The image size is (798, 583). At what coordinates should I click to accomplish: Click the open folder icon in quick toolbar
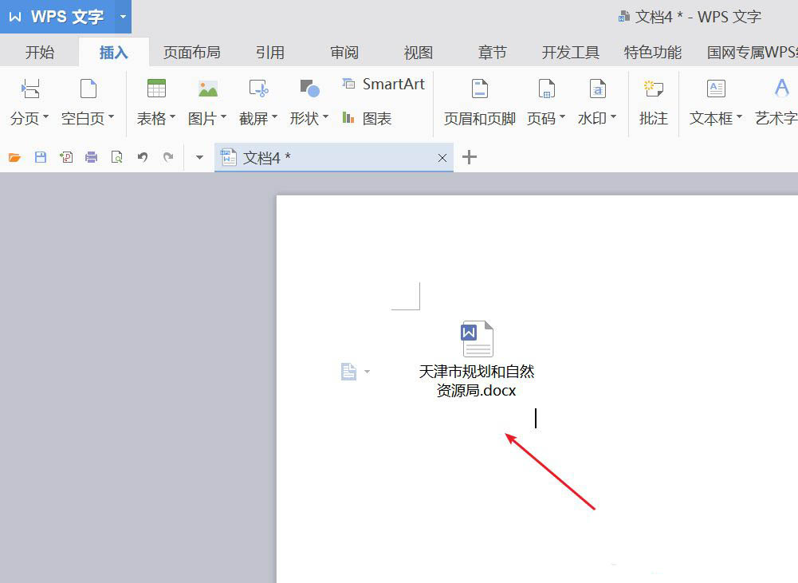point(15,157)
